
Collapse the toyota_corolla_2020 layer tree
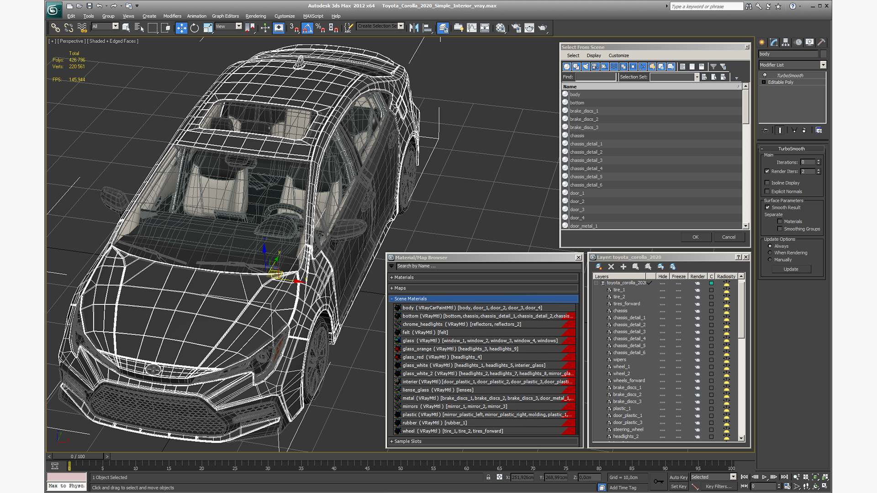pyautogui.click(x=596, y=283)
